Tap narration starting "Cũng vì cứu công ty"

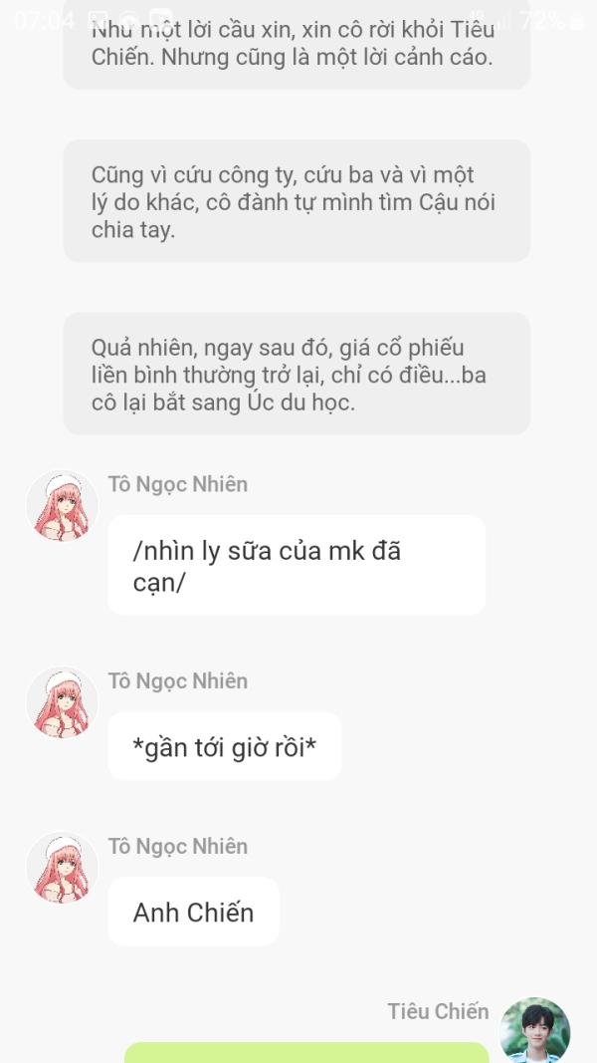pos(297,201)
